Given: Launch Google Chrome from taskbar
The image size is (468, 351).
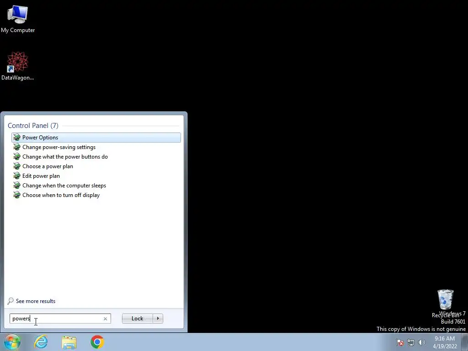Looking at the screenshot, I should coord(97,342).
